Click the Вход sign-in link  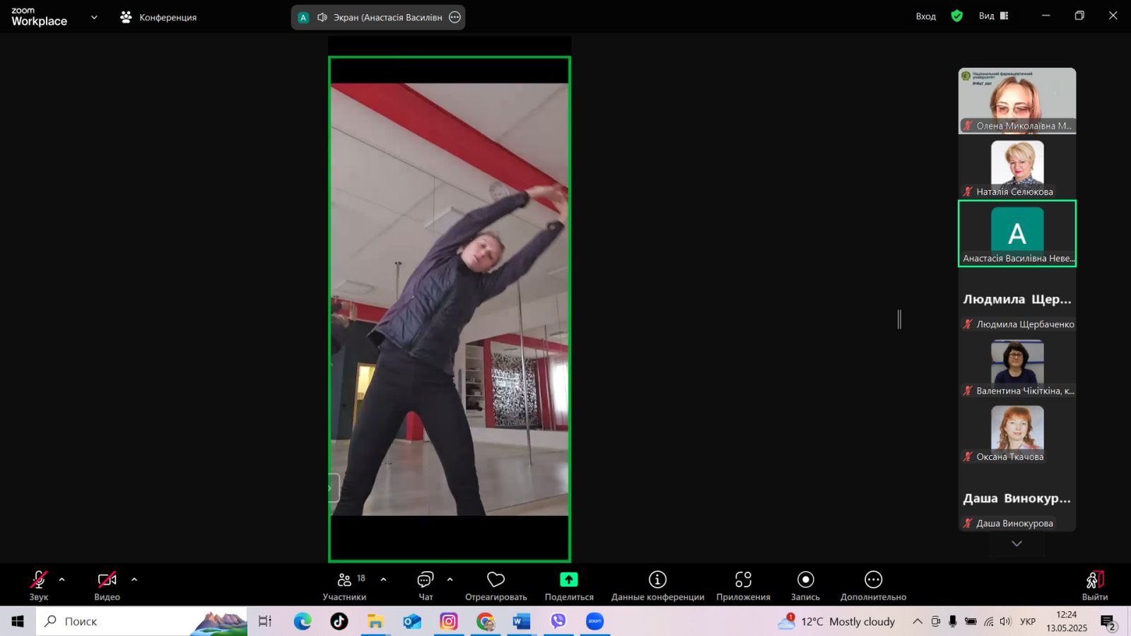click(925, 16)
